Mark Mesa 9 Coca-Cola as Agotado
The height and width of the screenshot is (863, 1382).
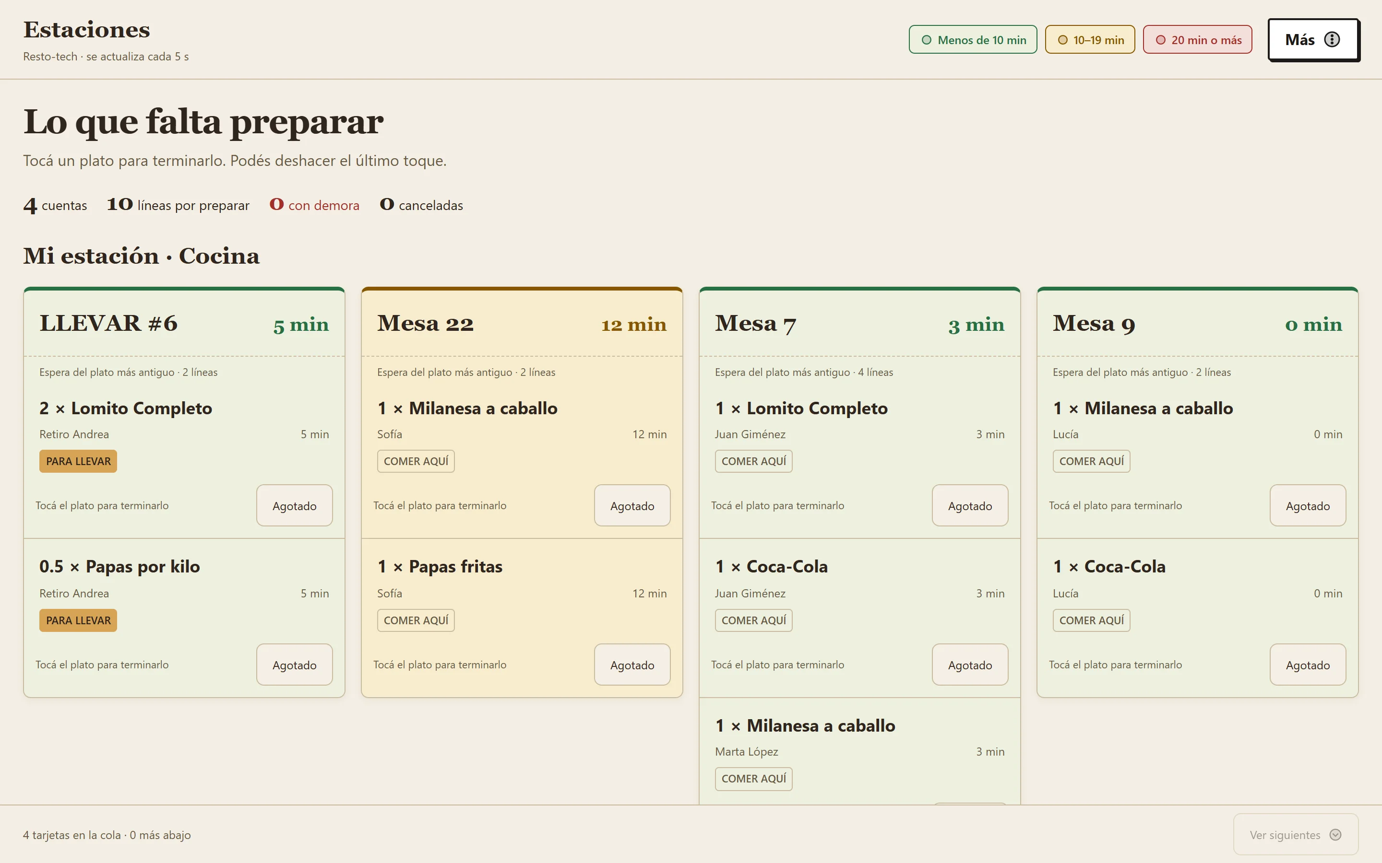(1308, 665)
